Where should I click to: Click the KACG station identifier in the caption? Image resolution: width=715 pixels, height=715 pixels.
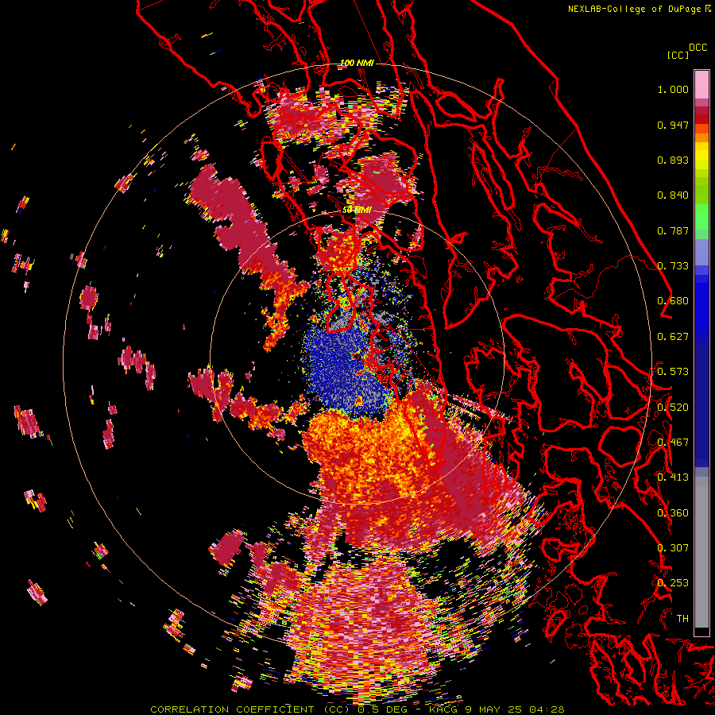pyautogui.click(x=444, y=709)
